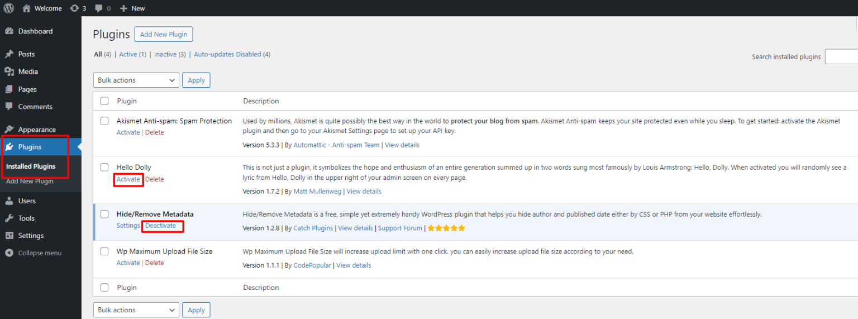Click the WordPress logo icon
This screenshot has width=858, height=319.
point(9,8)
